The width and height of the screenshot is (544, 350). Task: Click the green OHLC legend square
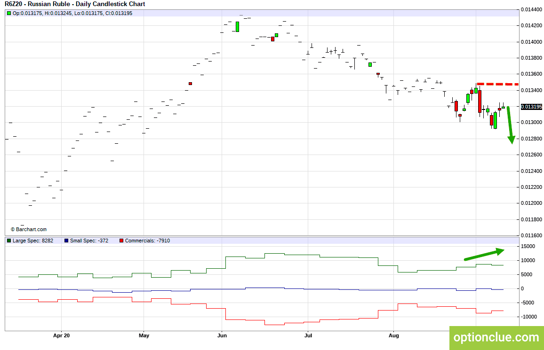pos(9,14)
